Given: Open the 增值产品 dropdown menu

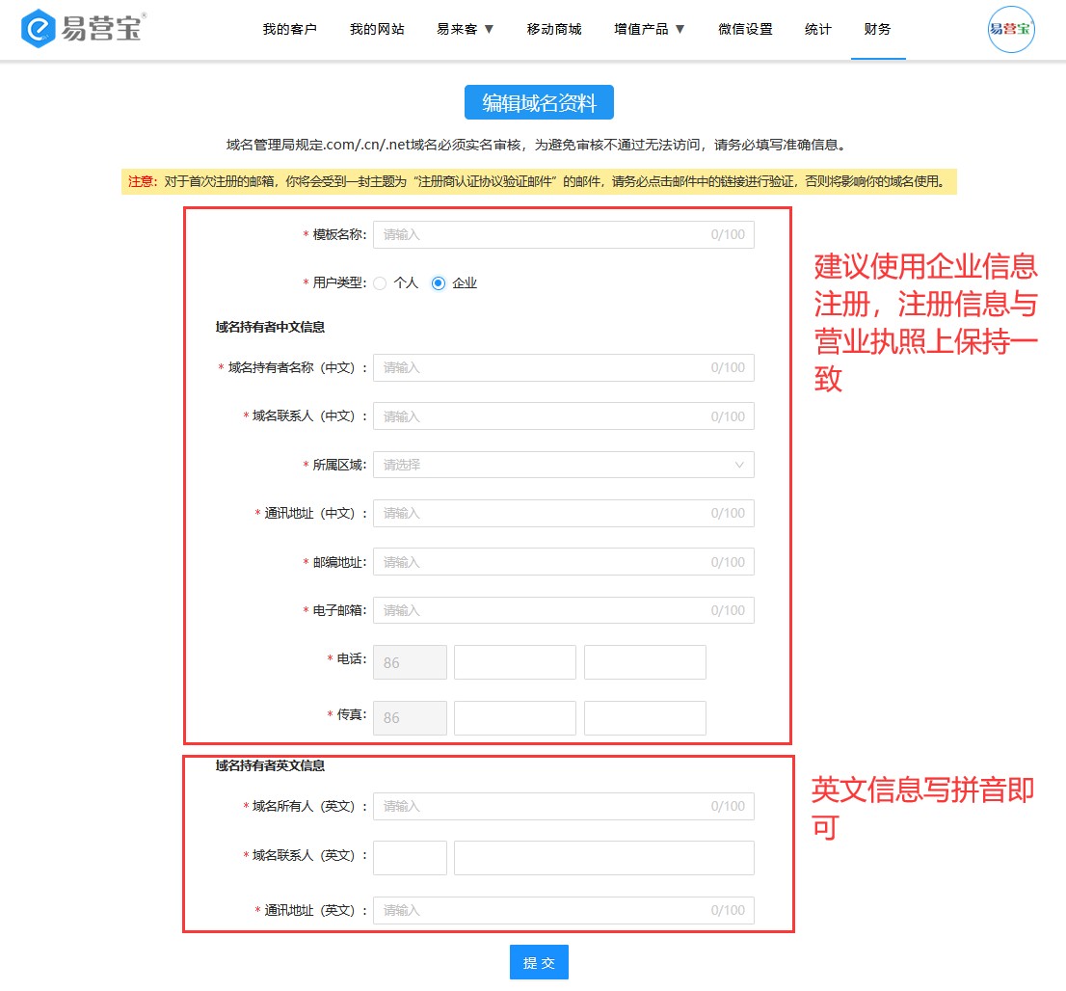Looking at the screenshot, I should [649, 29].
